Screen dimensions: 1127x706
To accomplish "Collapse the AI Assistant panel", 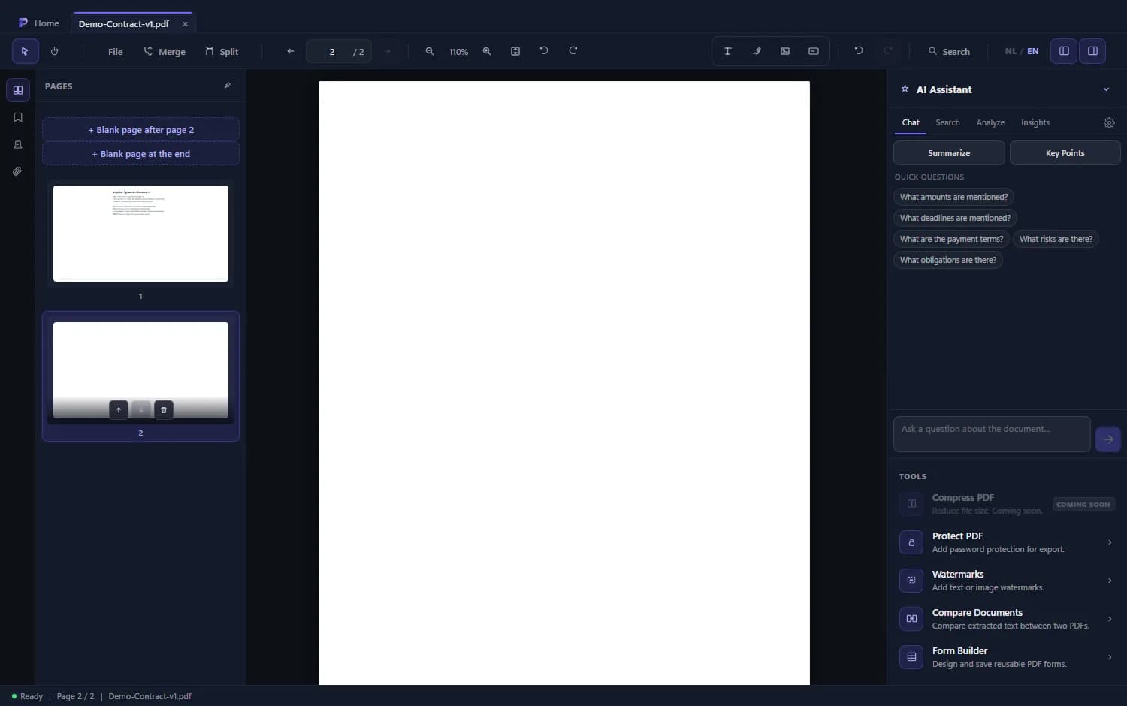I will click(1106, 89).
